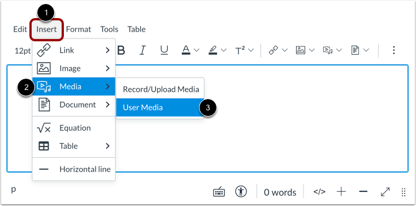Image resolution: width=416 pixels, height=206 pixels.
Task: Choose Document from the Insert menu
Action: coord(73,105)
